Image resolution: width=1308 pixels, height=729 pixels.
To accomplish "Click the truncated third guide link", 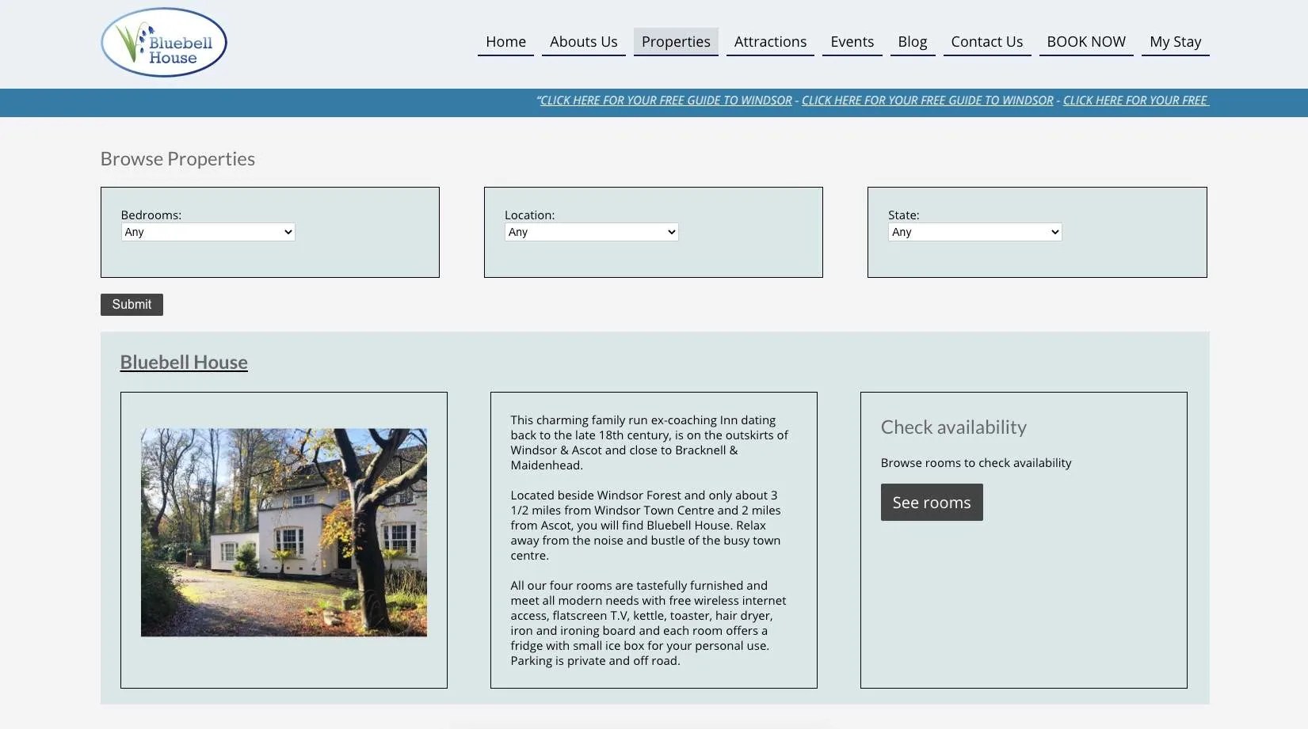I will click(1136, 101).
